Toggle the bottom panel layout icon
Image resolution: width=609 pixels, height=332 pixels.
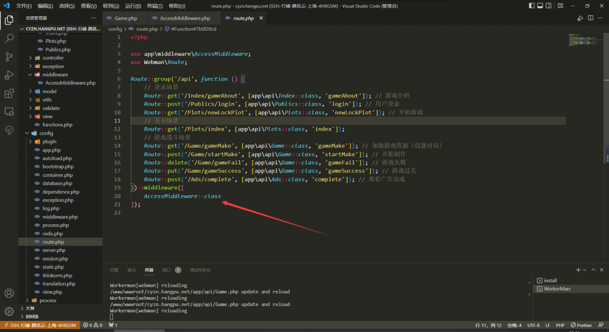point(540,6)
